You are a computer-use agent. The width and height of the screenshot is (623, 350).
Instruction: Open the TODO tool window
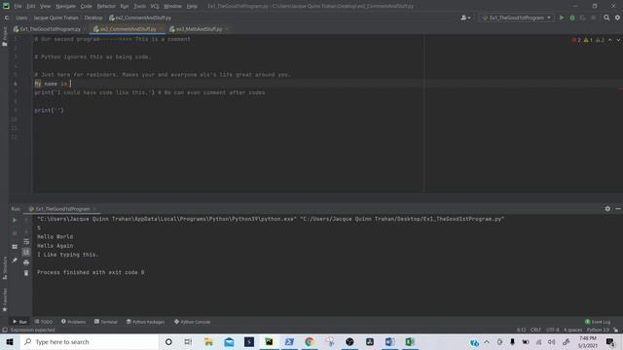click(44, 322)
